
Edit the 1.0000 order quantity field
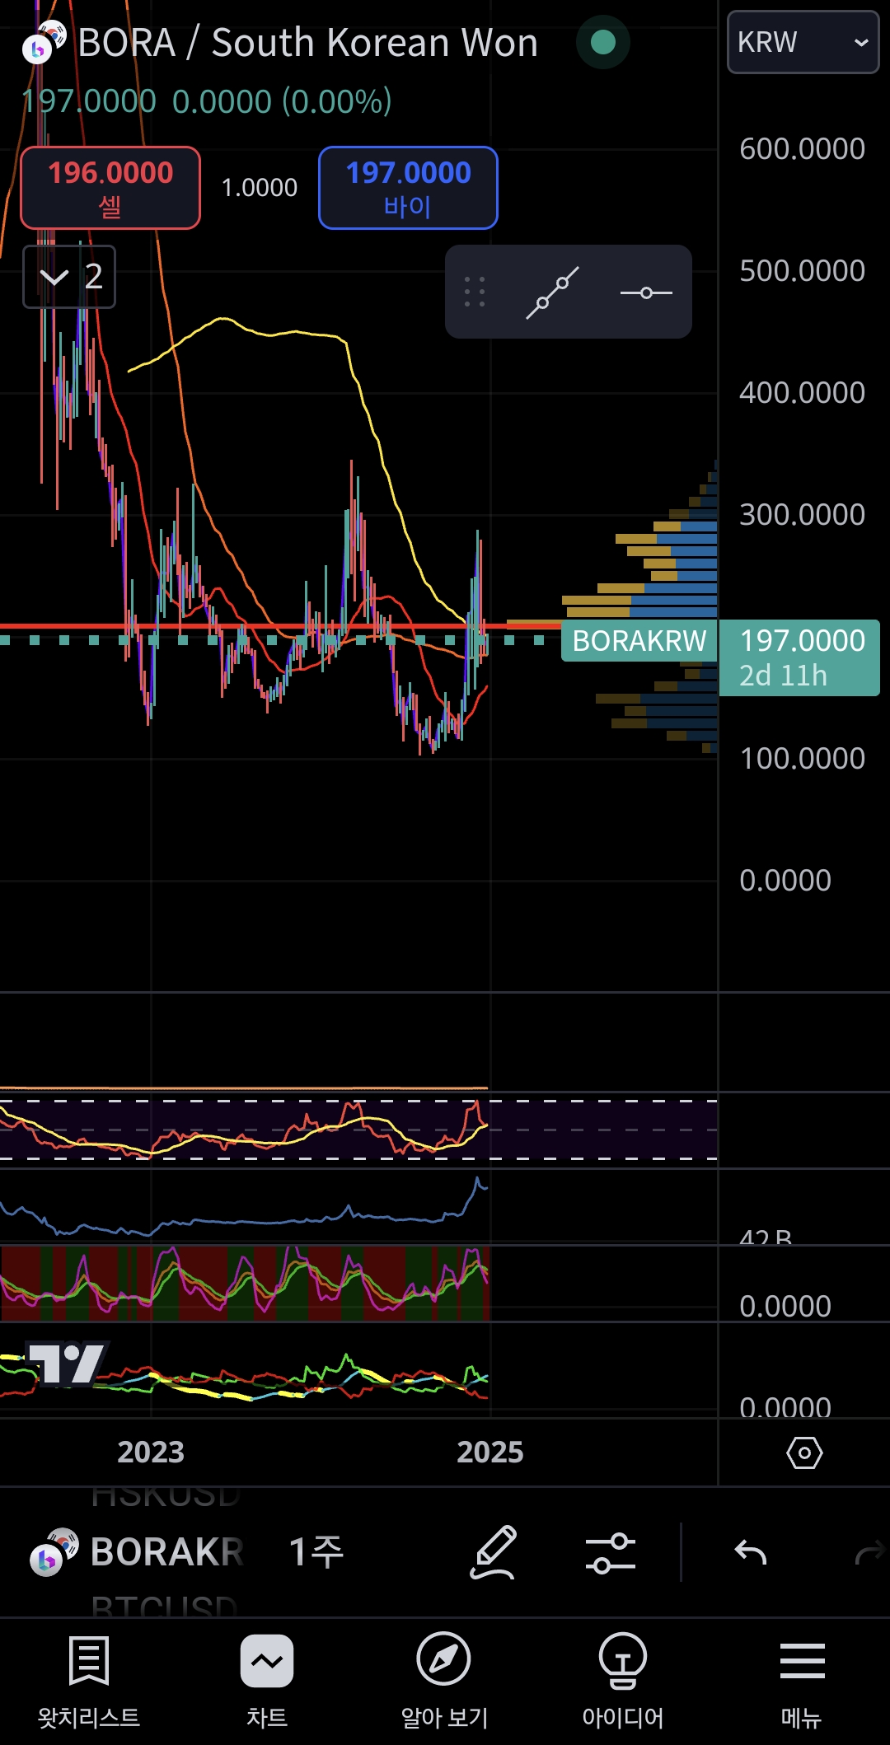coord(260,188)
